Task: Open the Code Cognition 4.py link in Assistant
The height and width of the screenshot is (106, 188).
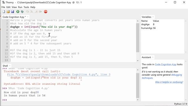Action: pyautogui.click(x=166, y=64)
